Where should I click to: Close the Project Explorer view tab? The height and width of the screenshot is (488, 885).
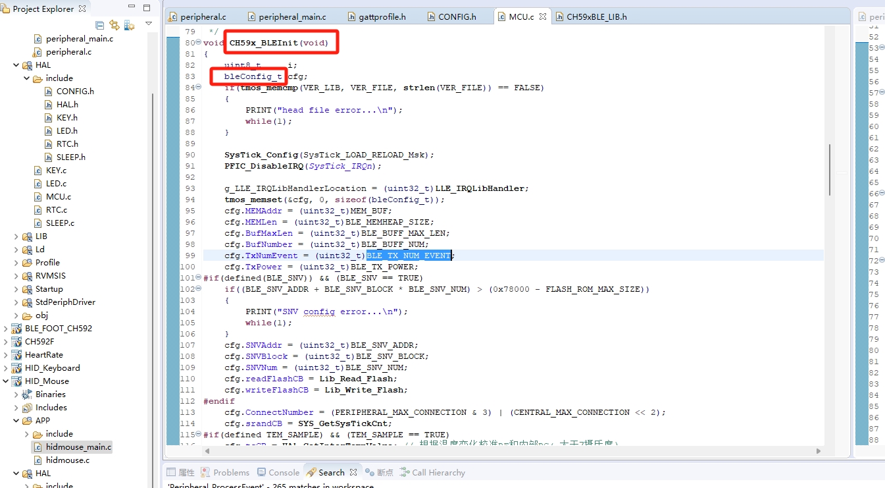tap(82, 9)
